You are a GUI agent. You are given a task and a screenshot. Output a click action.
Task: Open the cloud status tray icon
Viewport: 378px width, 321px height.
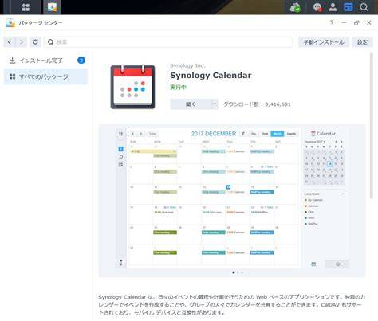295,7
